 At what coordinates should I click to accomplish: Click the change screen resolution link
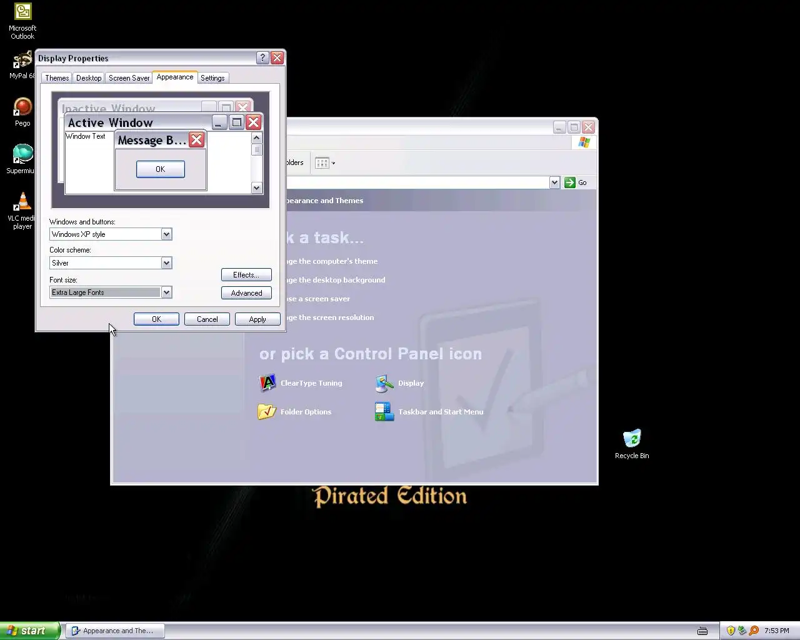coord(330,317)
